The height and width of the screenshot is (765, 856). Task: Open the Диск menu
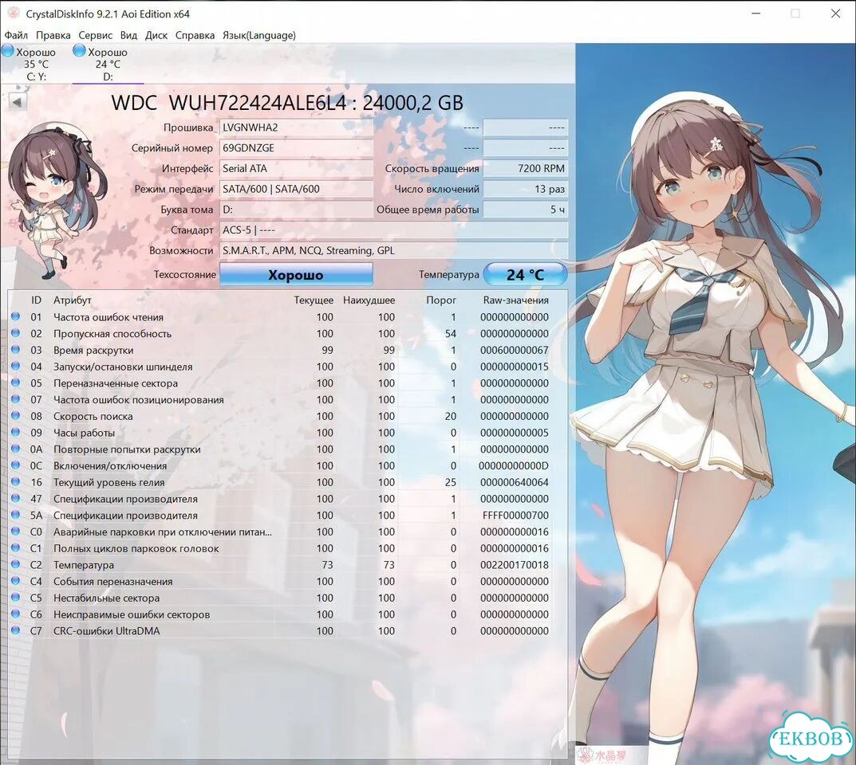point(156,35)
